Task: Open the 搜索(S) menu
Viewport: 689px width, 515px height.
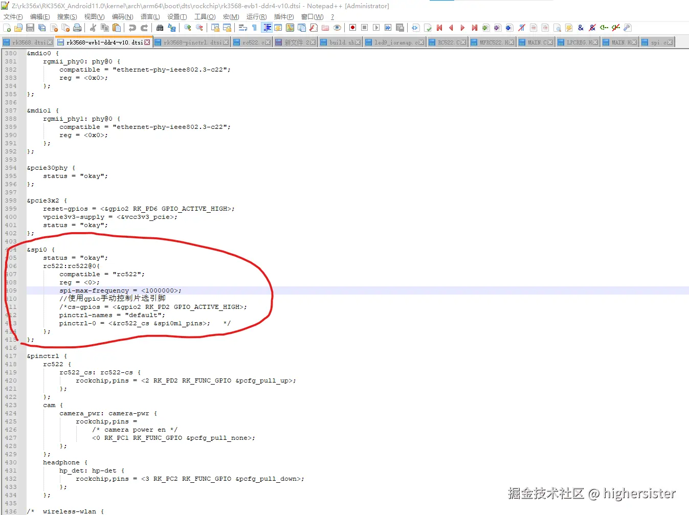Action: (x=67, y=17)
